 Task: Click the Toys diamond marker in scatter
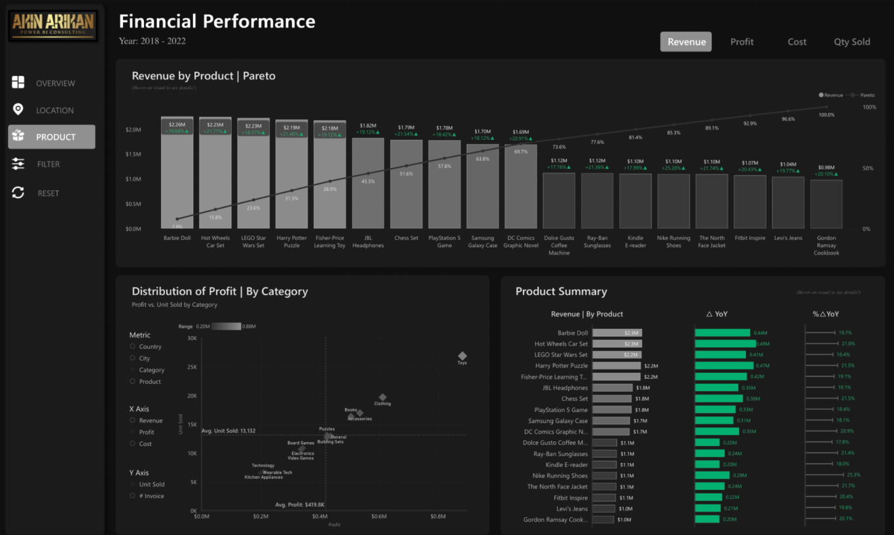tap(462, 356)
